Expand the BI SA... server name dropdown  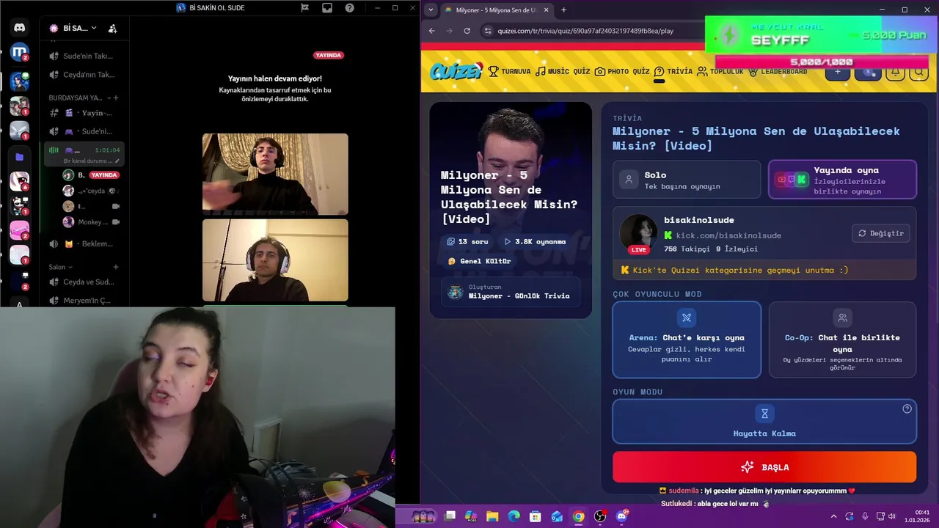point(94,29)
